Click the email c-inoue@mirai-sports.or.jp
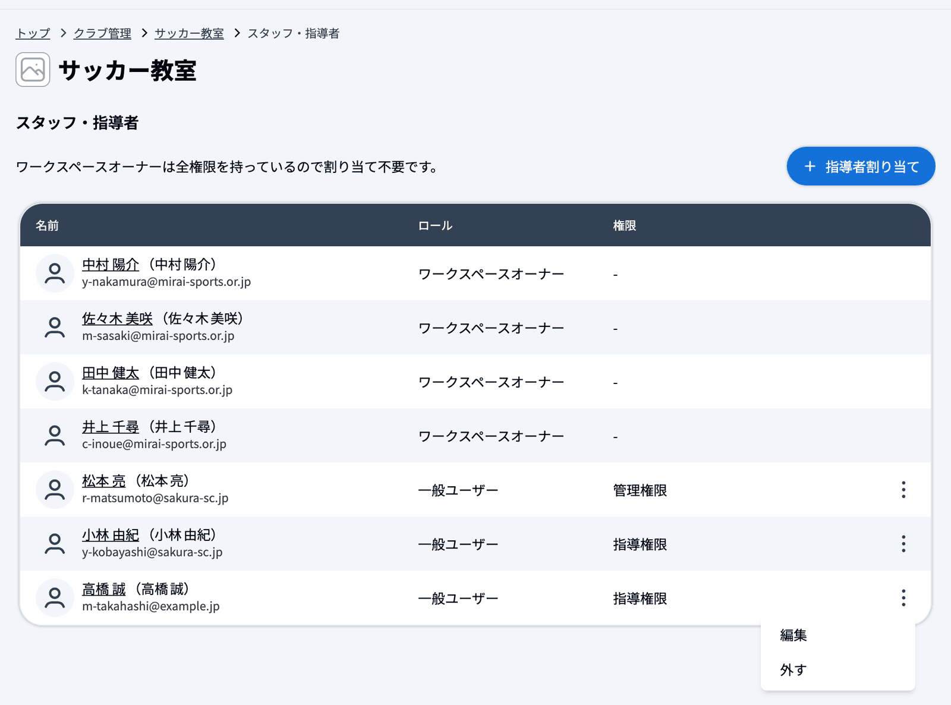This screenshot has height=705, width=951. pyautogui.click(x=154, y=444)
